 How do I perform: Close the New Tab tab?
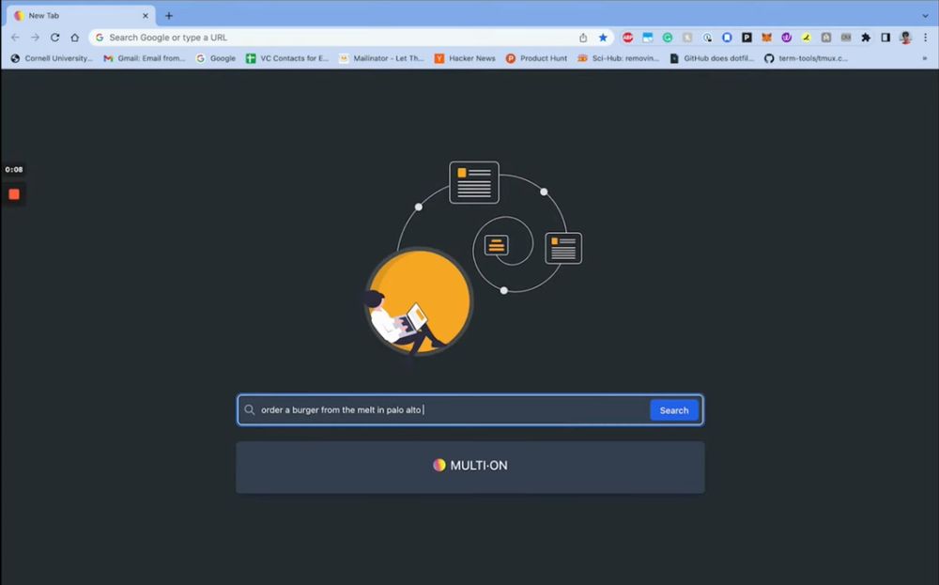145,16
